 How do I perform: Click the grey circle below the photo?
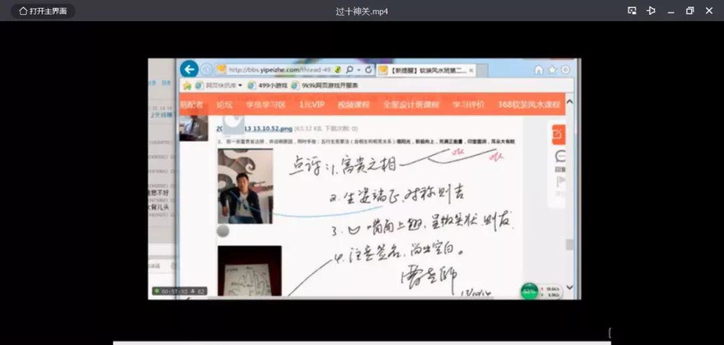tap(223, 231)
